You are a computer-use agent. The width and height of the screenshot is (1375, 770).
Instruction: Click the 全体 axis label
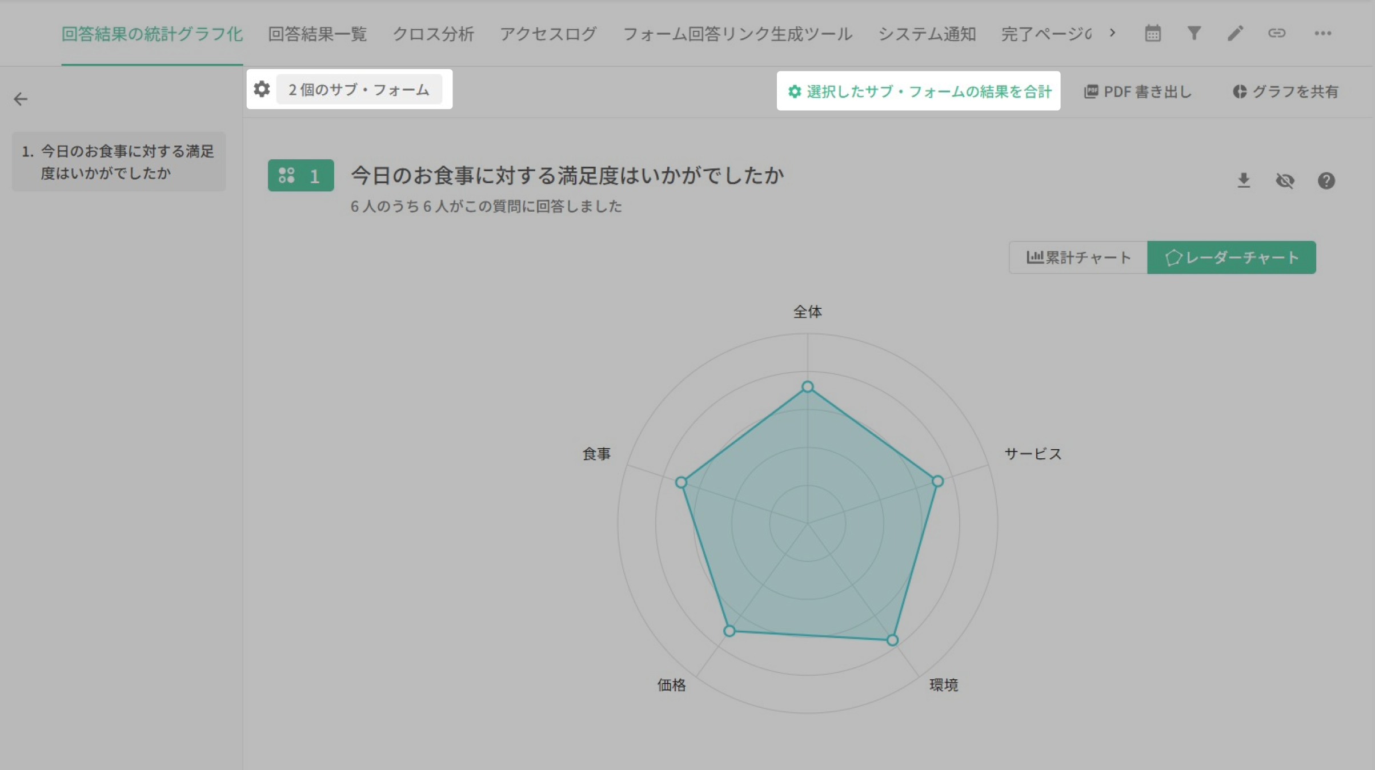coord(807,312)
